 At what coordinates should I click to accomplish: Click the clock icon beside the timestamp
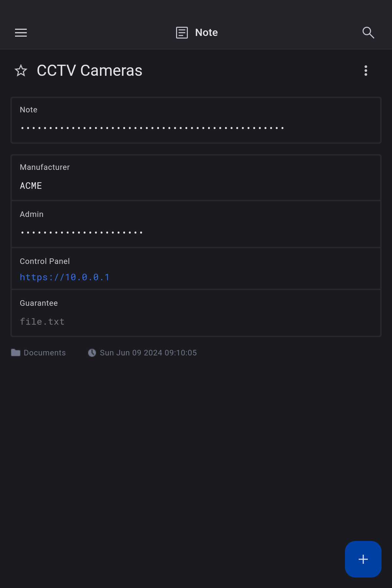click(x=92, y=353)
